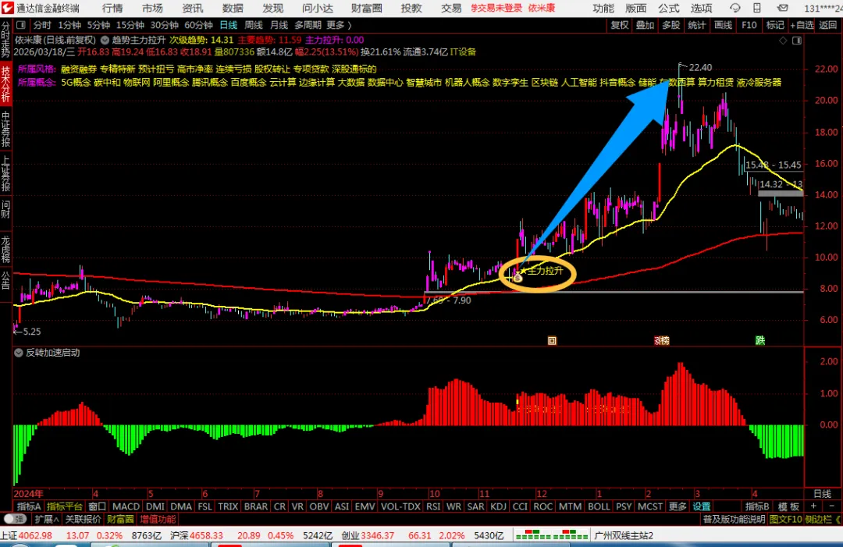Image resolution: width=843 pixels, height=547 pixels.
Task: Switch to 周线 weekly period tab
Action: [x=254, y=25]
